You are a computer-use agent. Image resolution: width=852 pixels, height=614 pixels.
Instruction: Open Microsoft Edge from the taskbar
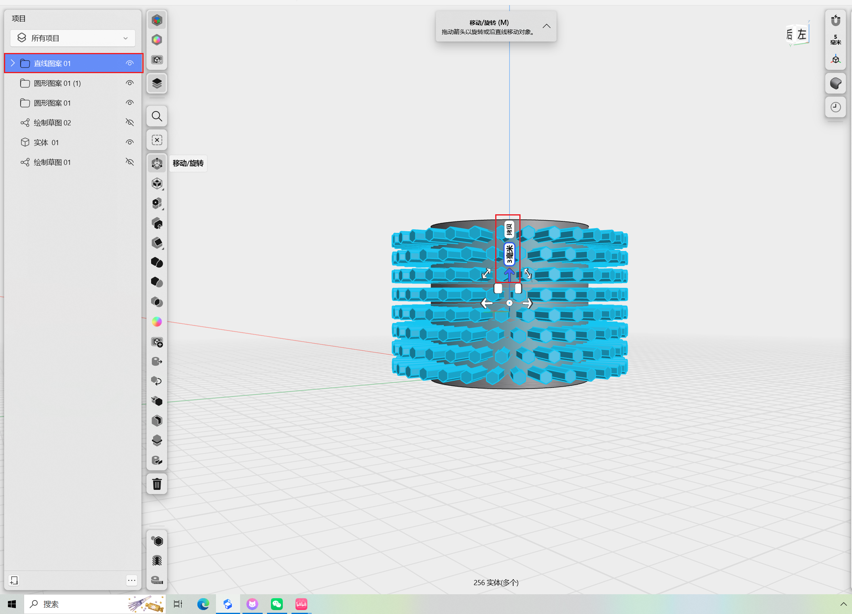[203, 604]
